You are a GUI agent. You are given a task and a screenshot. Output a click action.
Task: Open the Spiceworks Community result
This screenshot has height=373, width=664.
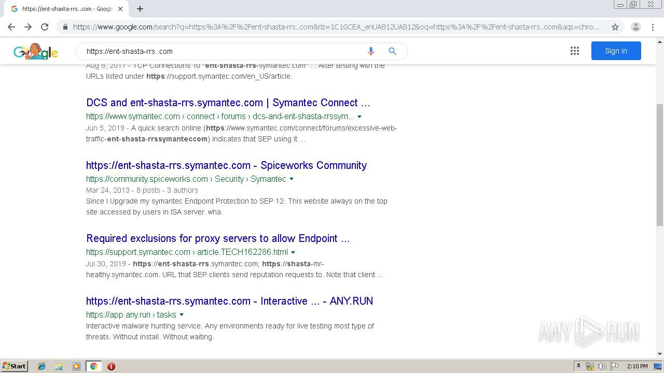click(x=226, y=165)
